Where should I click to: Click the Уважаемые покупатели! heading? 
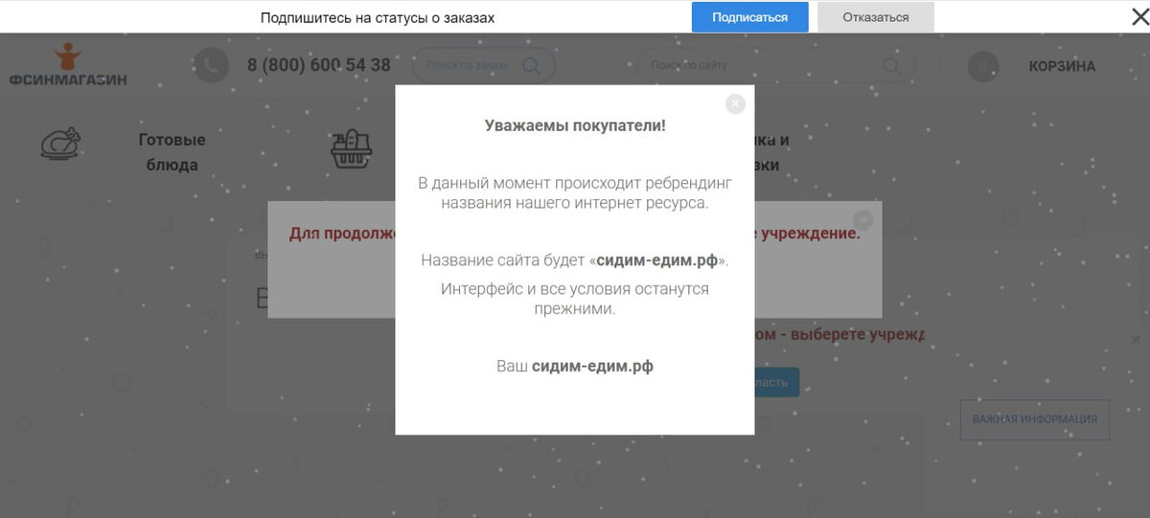pyautogui.click(x=575, y=125)
